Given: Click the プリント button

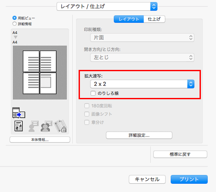Looking at the screenshot, I should 189,179.
